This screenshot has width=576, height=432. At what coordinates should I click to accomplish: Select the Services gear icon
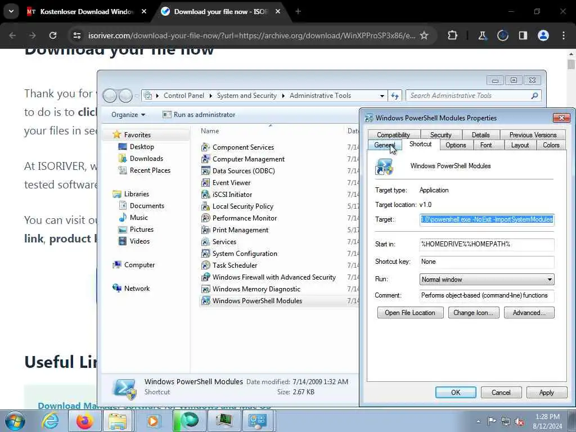pyautogui.click(x=206, y=242)
